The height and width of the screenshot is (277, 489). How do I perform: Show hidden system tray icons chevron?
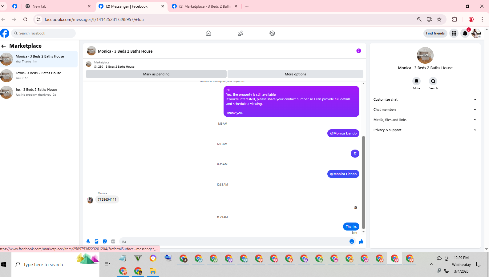[432, 264]
